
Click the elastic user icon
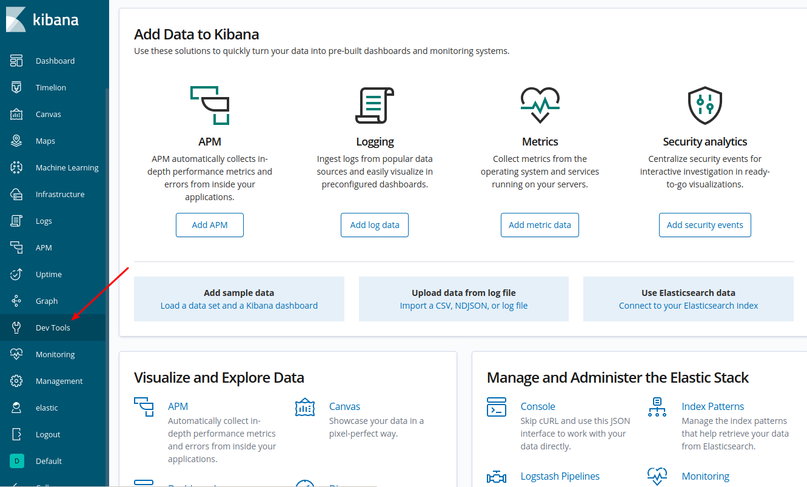[x=16, y=408]
